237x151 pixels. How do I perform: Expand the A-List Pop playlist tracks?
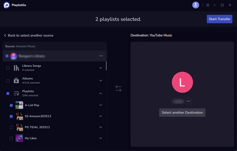point(101,105)
